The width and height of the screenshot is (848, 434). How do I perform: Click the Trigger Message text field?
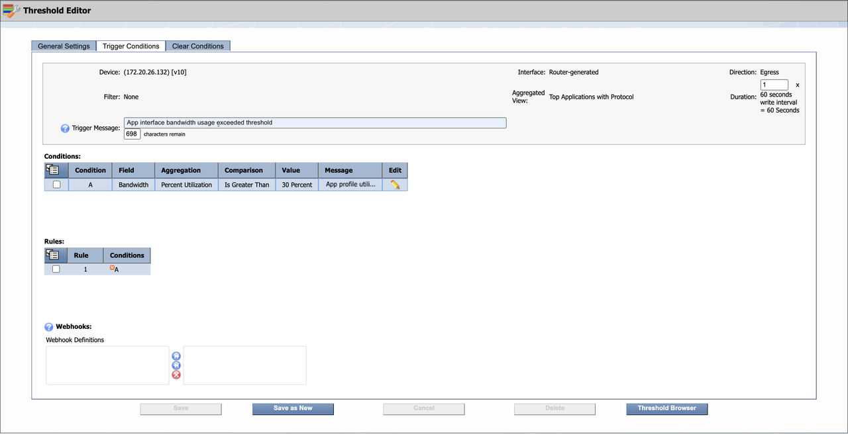point(315,123)
